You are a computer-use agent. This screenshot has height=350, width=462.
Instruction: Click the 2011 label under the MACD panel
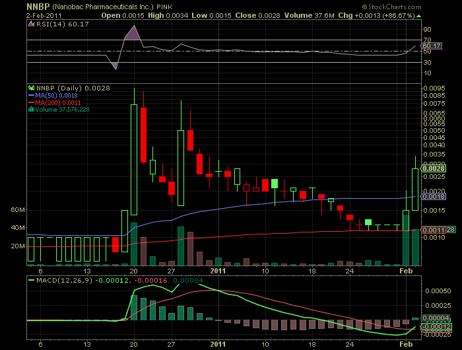pyautogui.click(x=218, y=344)
